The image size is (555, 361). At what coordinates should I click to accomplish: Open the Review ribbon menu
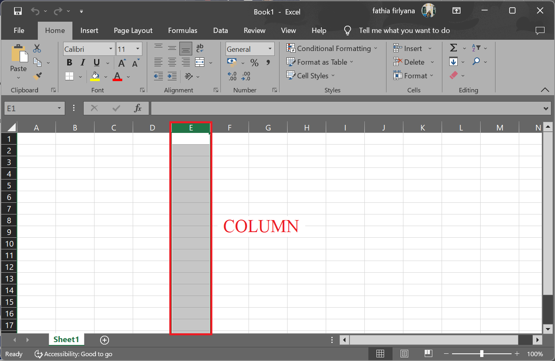254,31
